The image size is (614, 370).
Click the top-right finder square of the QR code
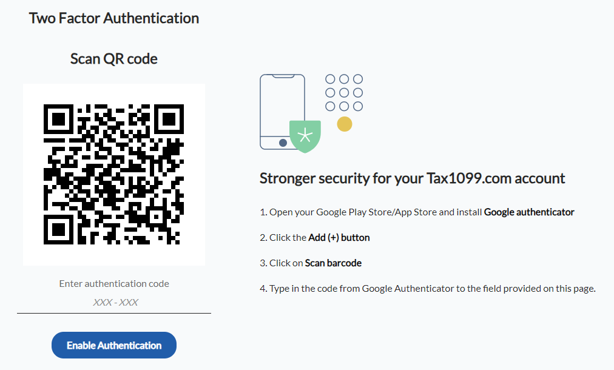(169, 118)
